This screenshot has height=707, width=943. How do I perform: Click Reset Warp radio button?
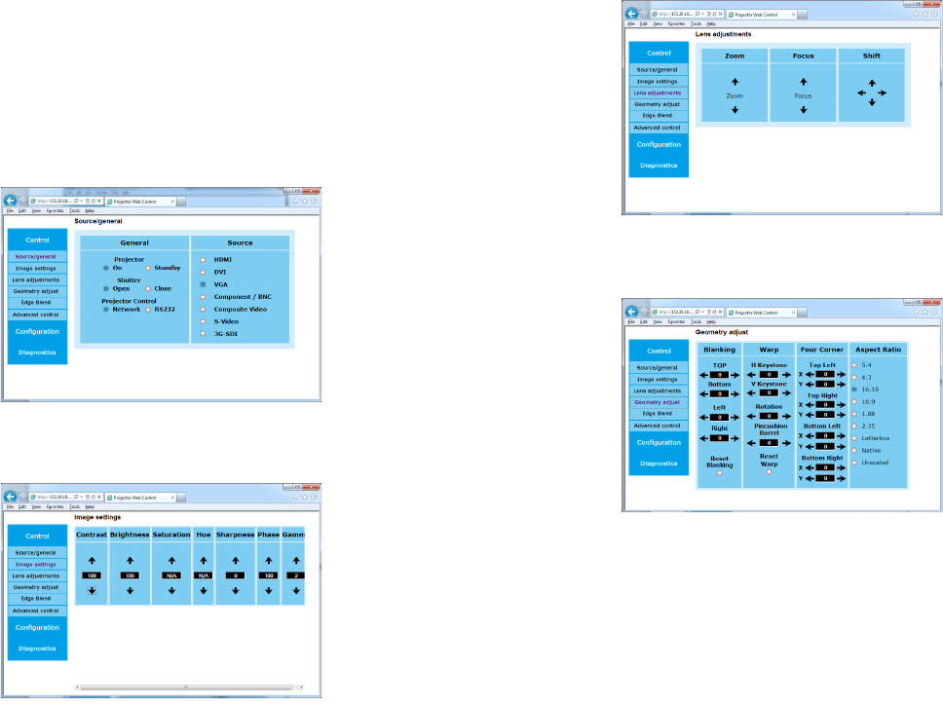[770, 472]
